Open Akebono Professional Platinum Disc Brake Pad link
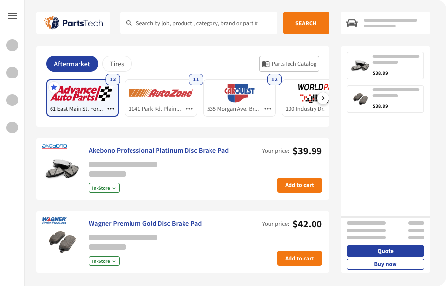The height and width of the screenshot is (286, 446). coord(158,150)
